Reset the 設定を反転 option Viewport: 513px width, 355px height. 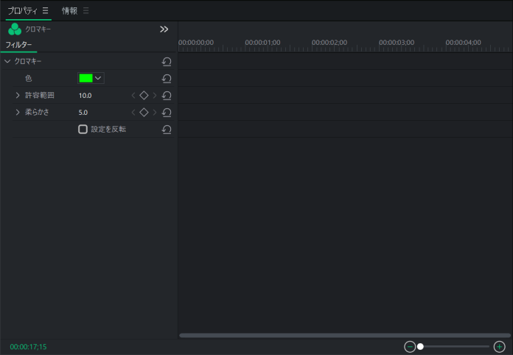[167, 130]
